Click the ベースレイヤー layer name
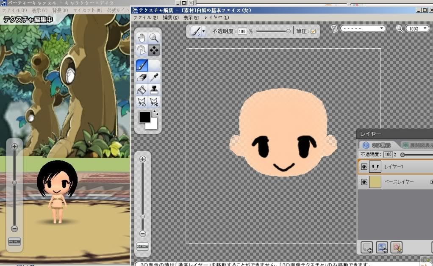 399,182
